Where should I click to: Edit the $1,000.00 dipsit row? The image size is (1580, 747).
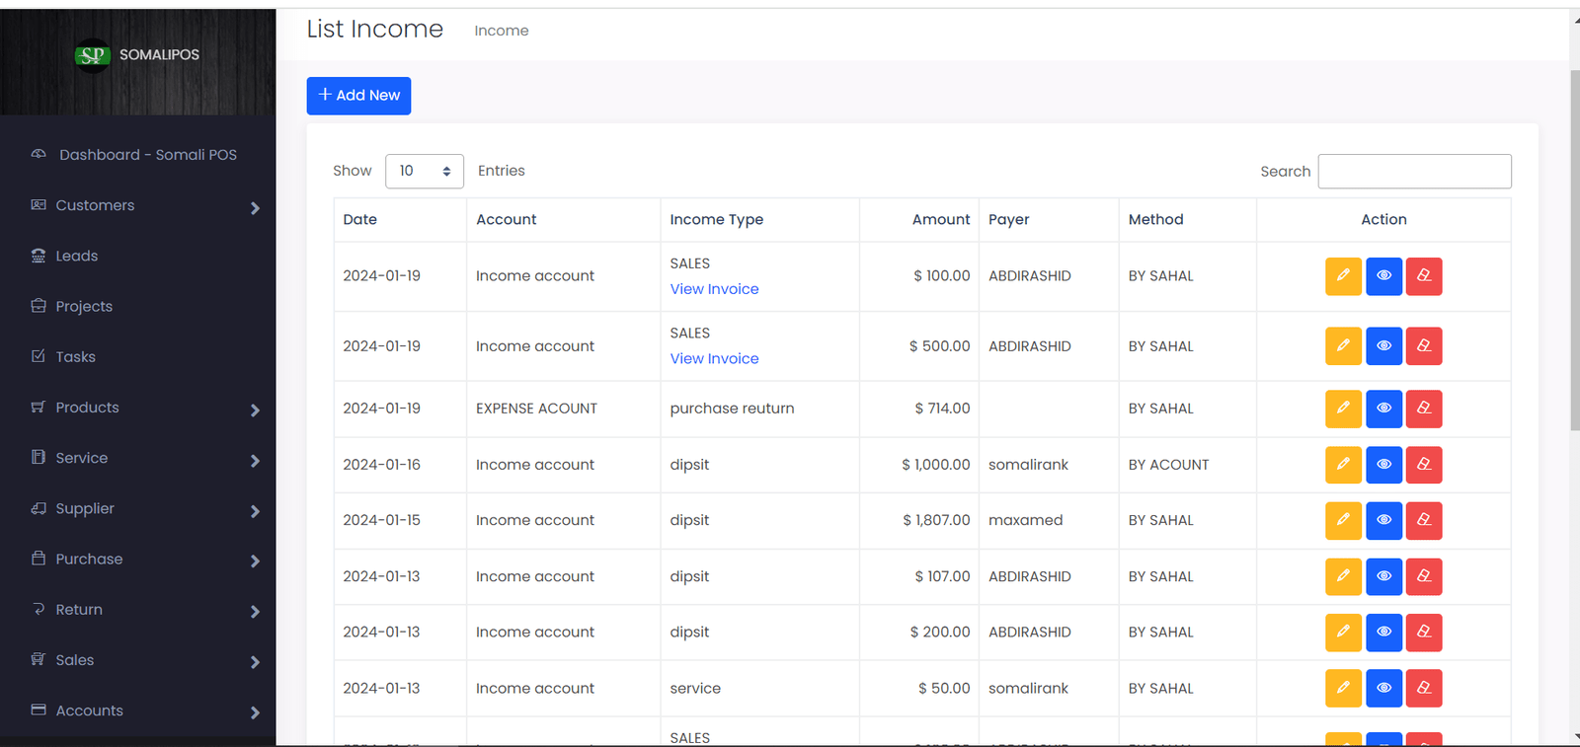(x=1343, y=465)
